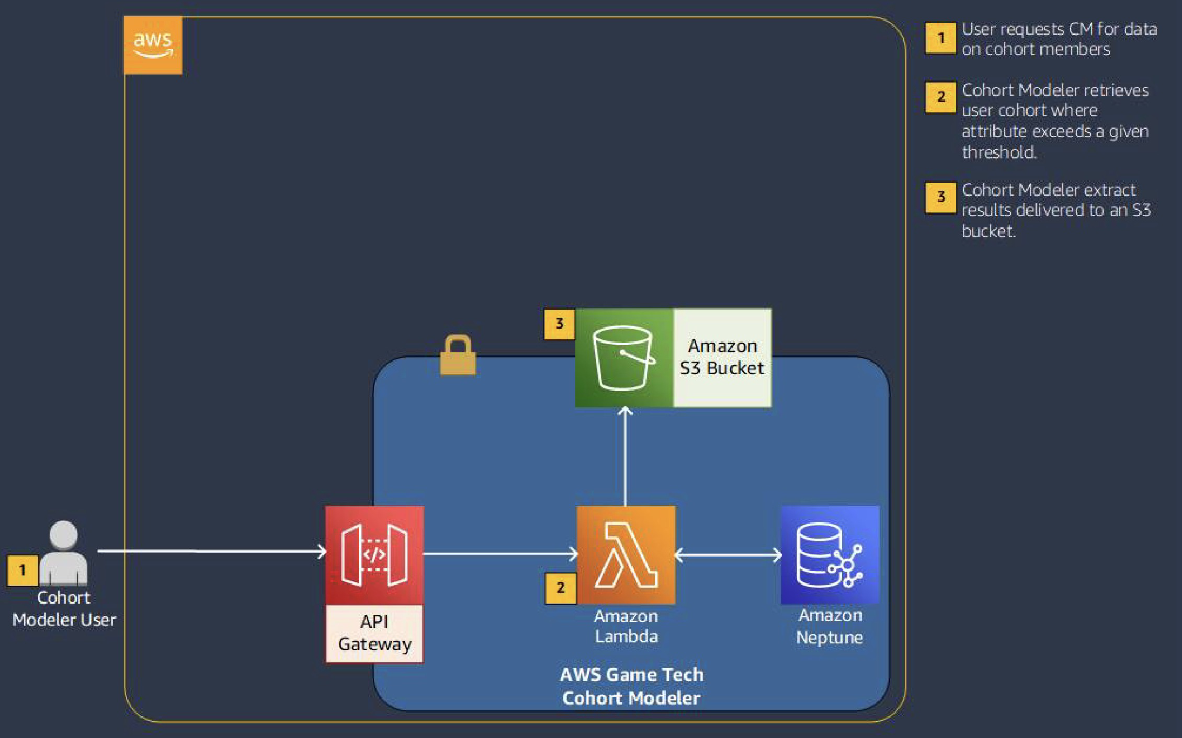Click the Amazon Lambda text label

pyautogui.click(x=626, y=626)
